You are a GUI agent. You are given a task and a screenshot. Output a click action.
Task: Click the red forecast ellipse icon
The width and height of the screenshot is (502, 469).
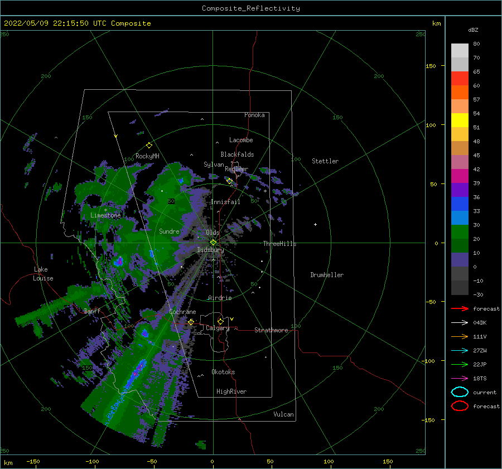pos(460,406)
